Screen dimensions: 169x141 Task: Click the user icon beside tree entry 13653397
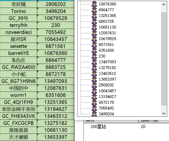click(x=94, y=79)
